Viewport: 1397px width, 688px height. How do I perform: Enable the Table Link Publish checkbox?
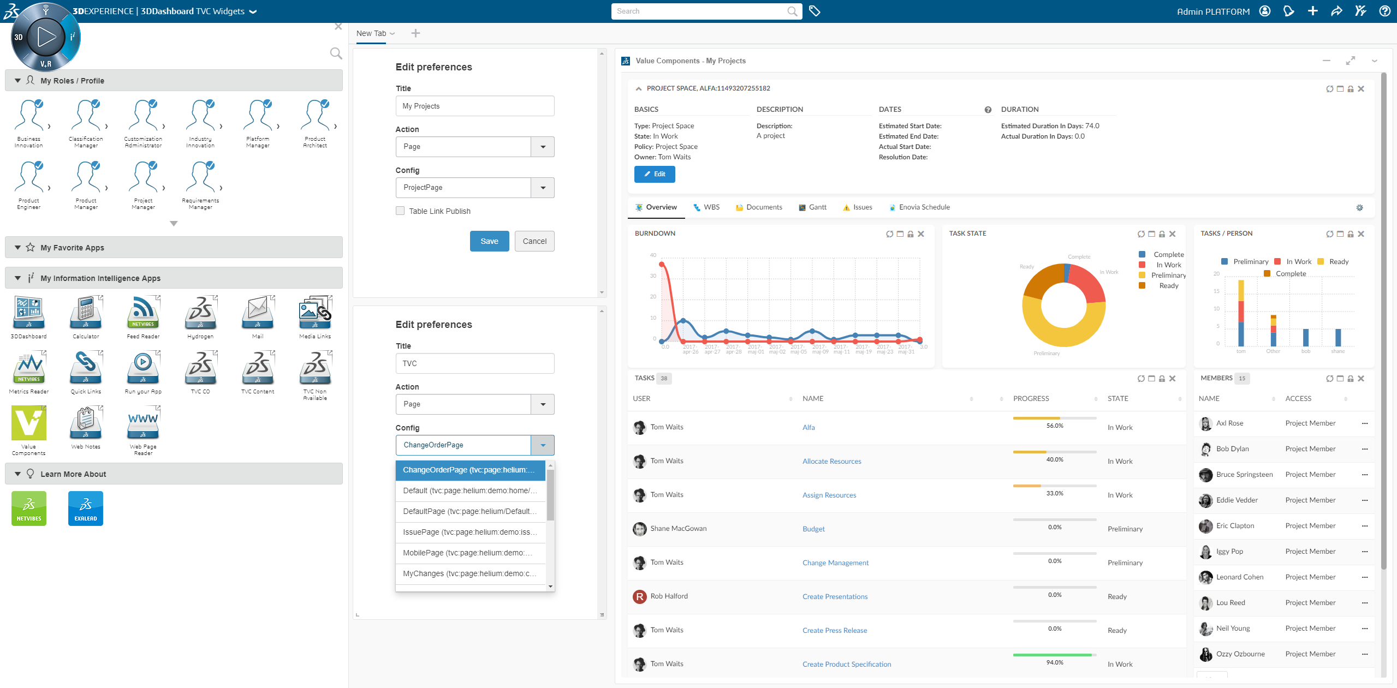tap(400, 211)
